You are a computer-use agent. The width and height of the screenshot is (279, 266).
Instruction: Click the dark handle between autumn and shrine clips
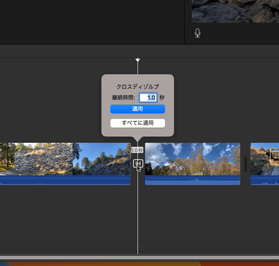(246, 164)
